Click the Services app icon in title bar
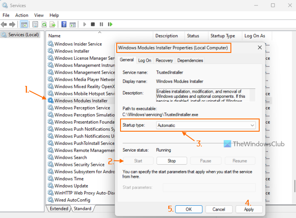Image resolution: width=296 pixels, height=218 pixels. (x=5, y=5)
